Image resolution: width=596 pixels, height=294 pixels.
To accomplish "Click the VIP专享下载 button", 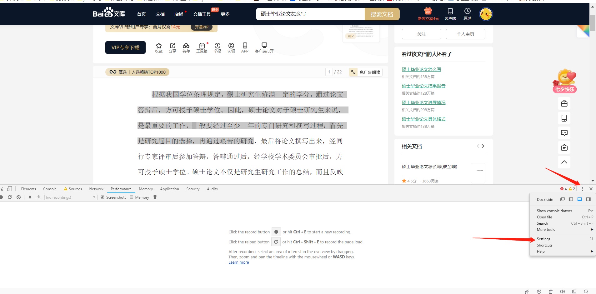I will [x=125, y=47].
